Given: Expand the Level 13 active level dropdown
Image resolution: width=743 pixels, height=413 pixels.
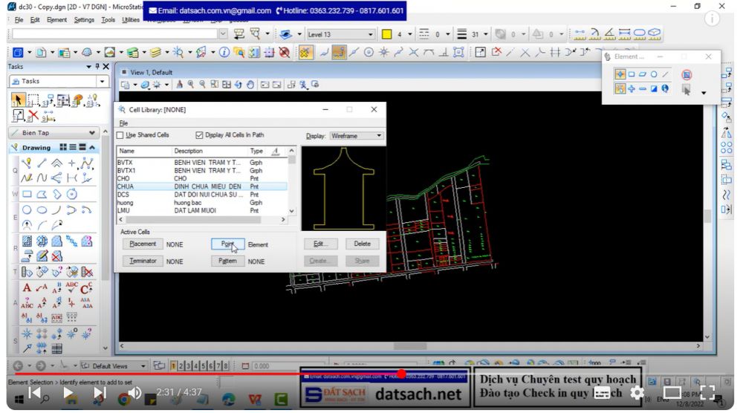Looking at the screenshot, I should click(371, 34).
